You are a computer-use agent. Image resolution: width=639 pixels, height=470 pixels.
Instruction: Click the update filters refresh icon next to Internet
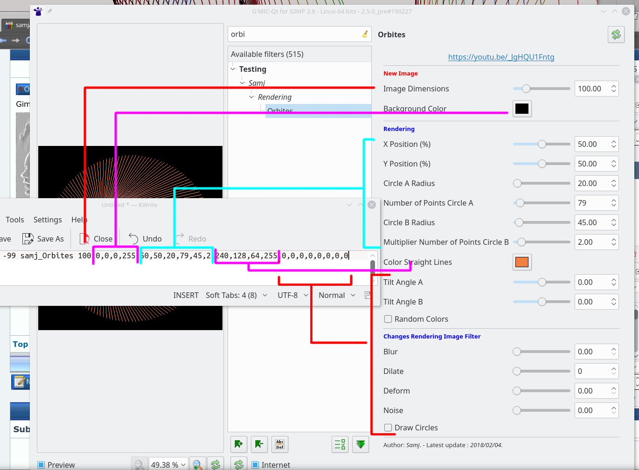click(239, 464)
